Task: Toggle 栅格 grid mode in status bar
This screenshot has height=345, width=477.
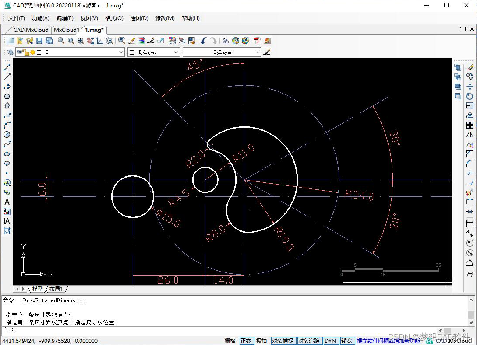Action: point(230,341)
